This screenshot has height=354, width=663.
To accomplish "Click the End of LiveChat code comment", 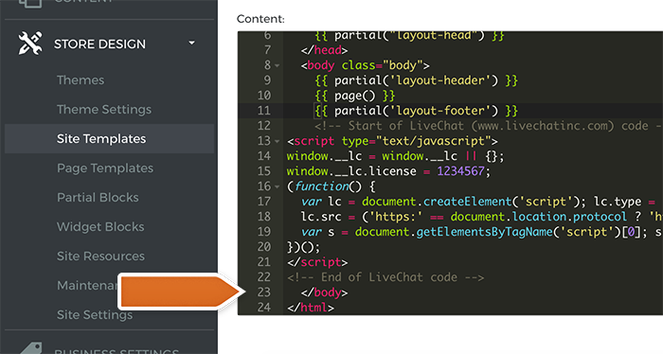I will [385, 277].
